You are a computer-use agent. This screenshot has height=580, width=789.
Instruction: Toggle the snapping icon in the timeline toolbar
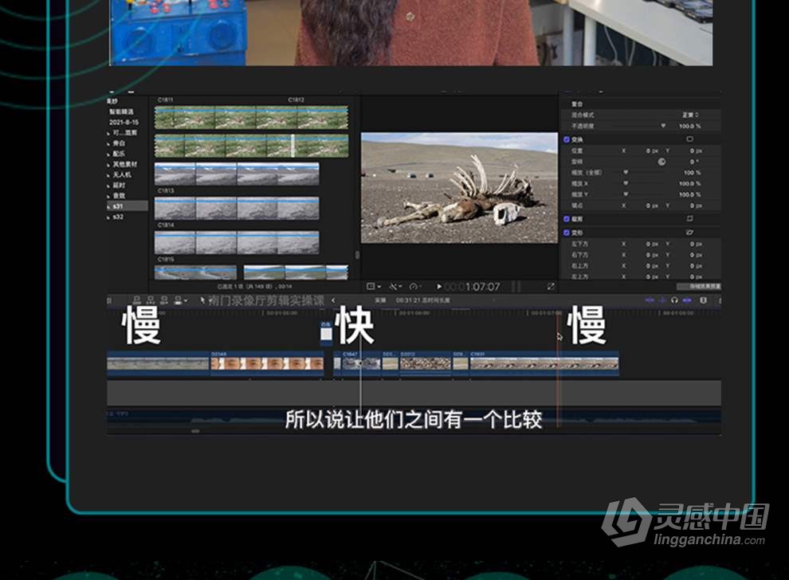(687, 300)
